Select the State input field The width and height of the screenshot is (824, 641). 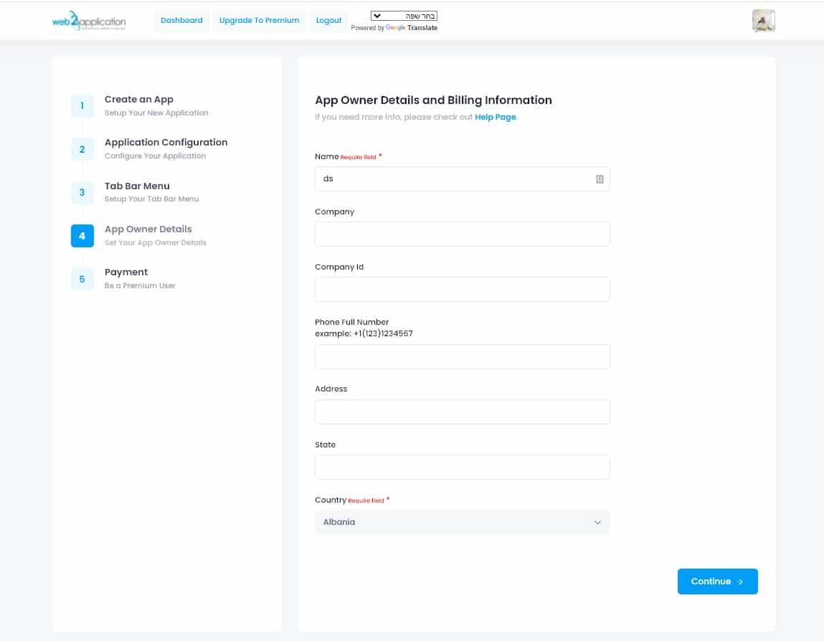462,467
